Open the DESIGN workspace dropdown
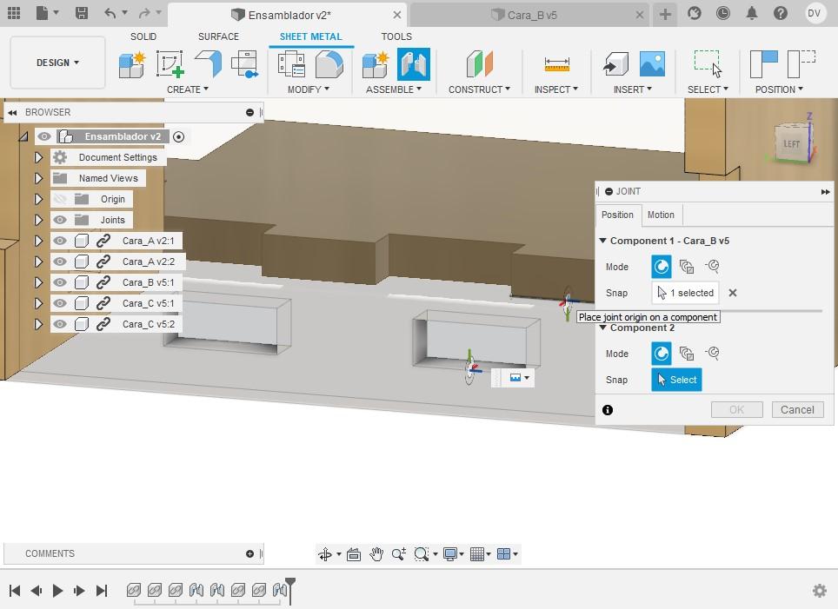 click(57, 63)
